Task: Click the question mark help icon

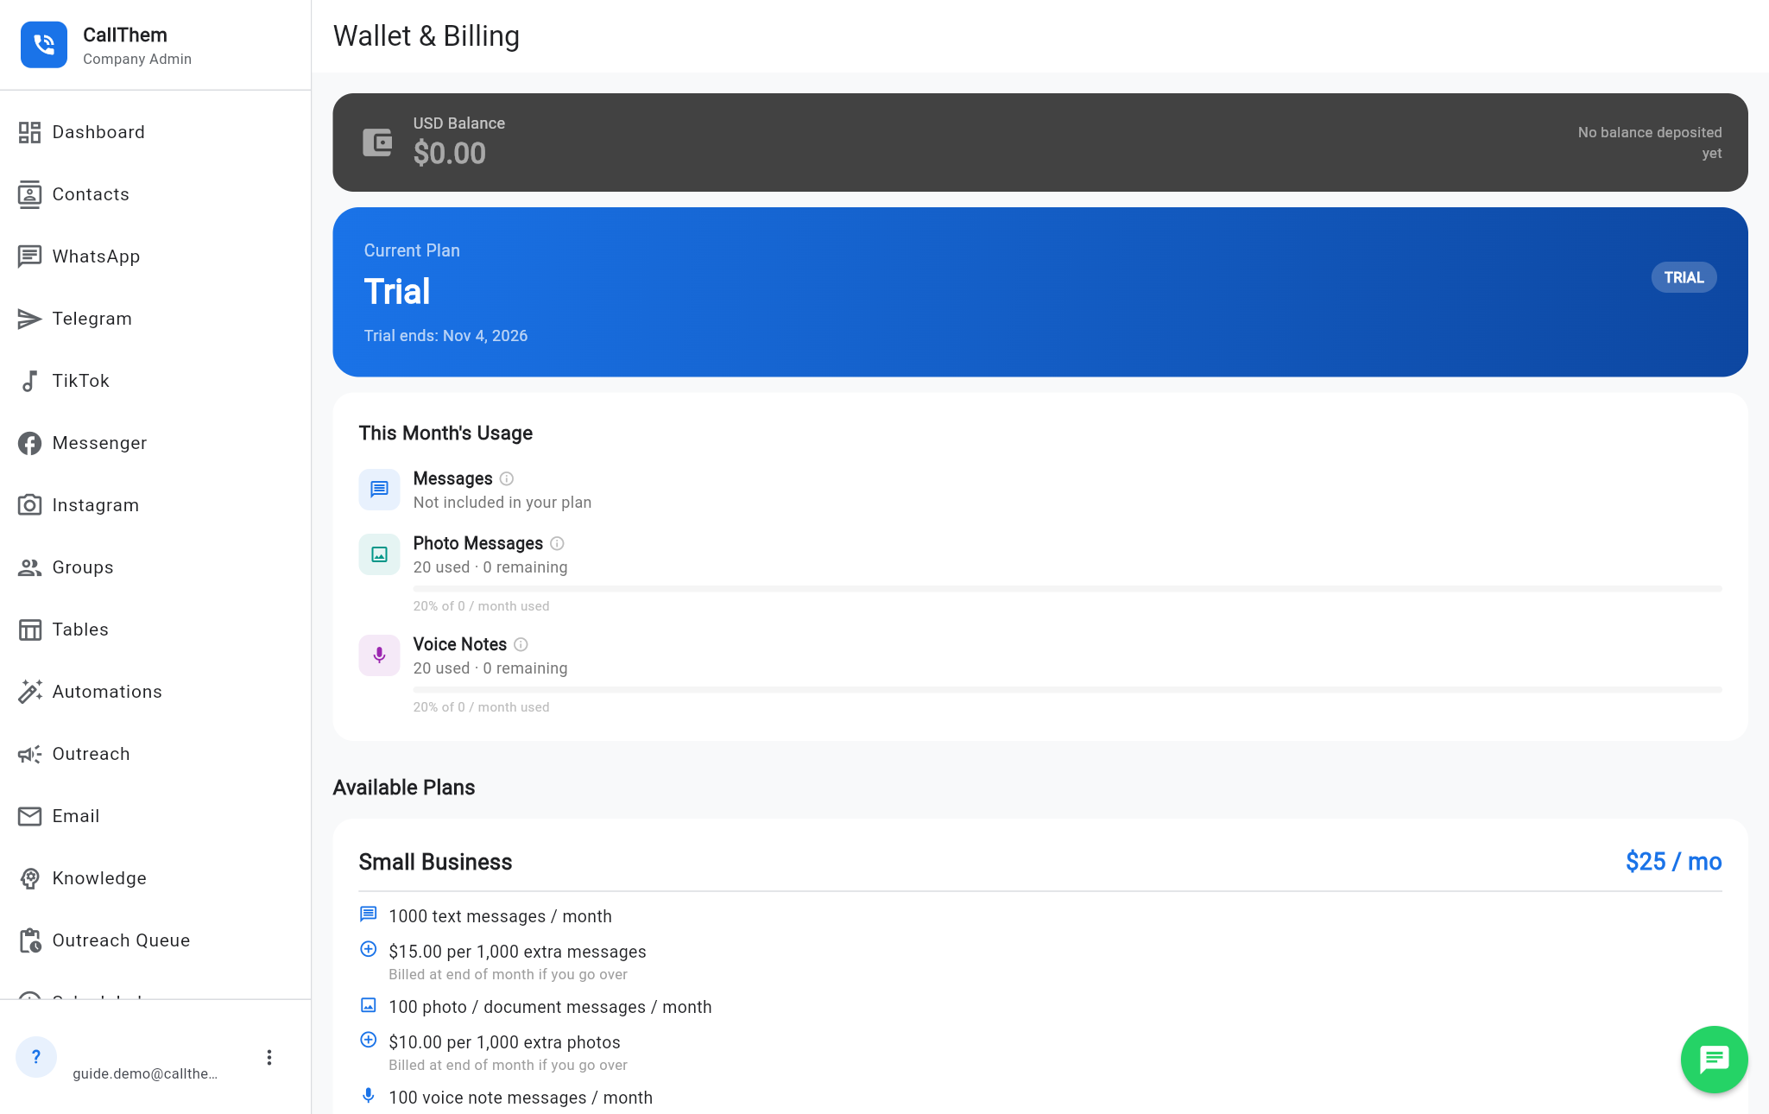Action: [x=36, y=1056]
